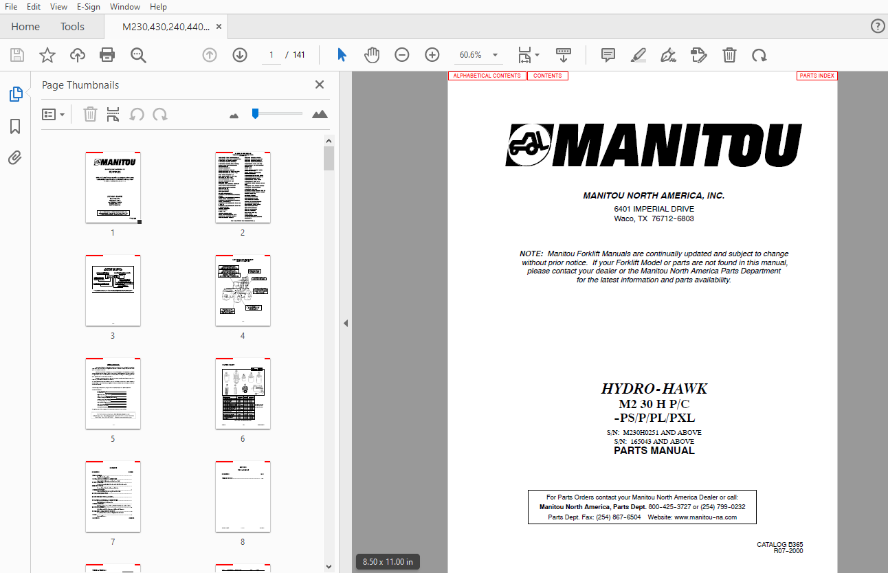Image resolution: width=888 pixels, height=573 pixels.
Task: Adjust the thumbnail size slider
Action: coord(277,113)
